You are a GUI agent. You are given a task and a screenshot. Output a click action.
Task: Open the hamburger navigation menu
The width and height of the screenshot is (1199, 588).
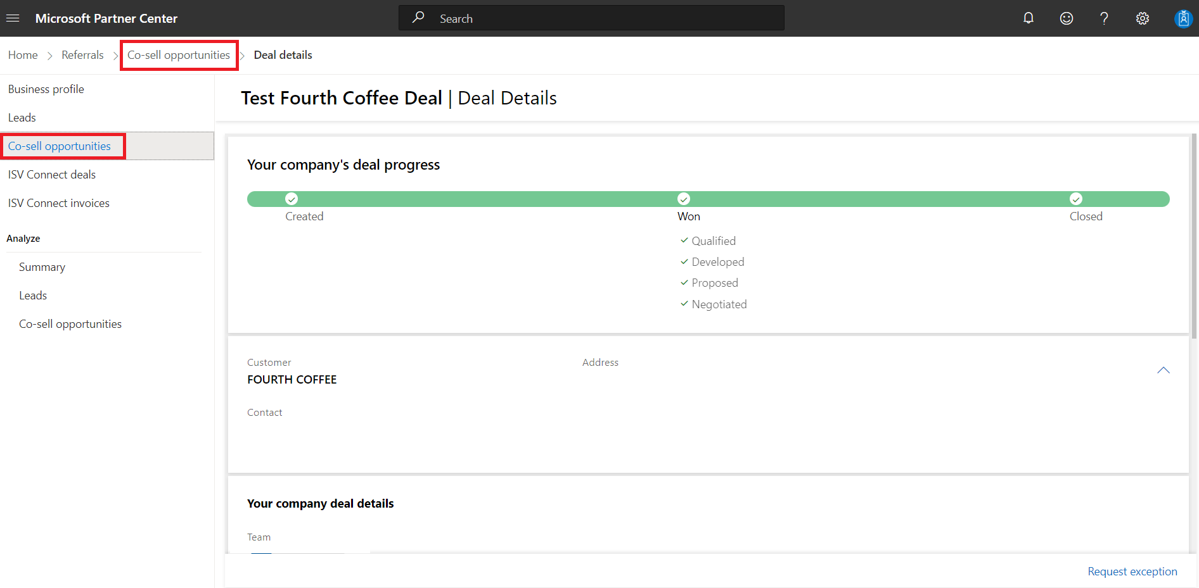[x=13, y=18]
